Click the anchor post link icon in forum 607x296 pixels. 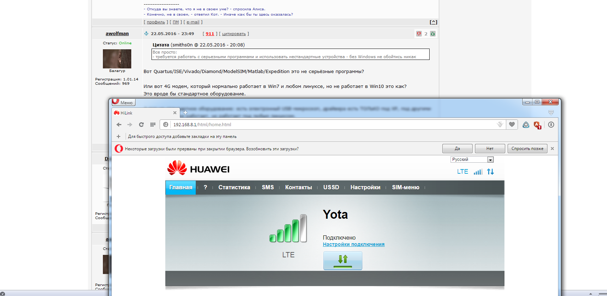coord(146,33)
